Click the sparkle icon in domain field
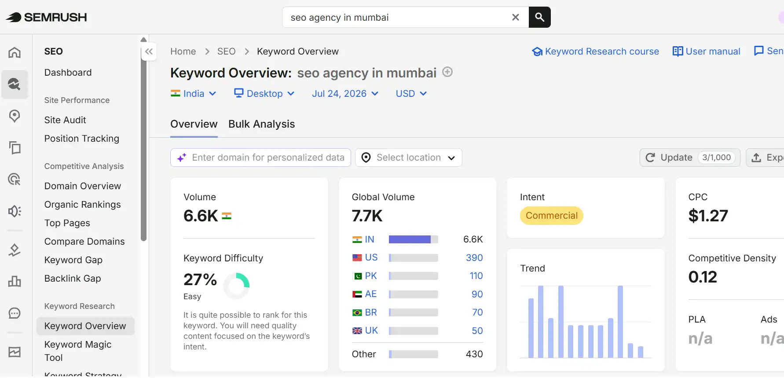 tap(182, 158)
